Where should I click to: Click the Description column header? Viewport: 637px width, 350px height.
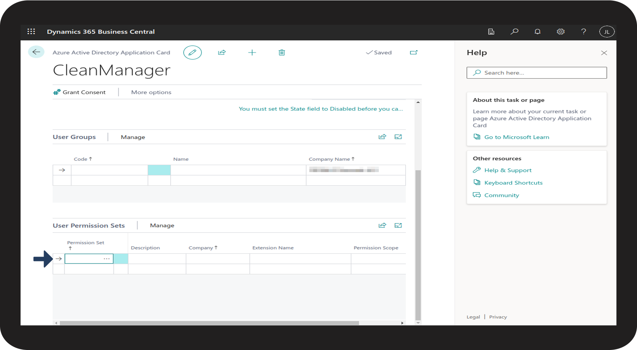click(x=145, y=248)
